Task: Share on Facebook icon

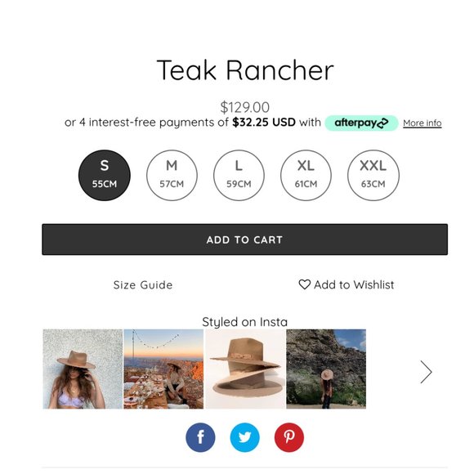Action: coord(200,437)
